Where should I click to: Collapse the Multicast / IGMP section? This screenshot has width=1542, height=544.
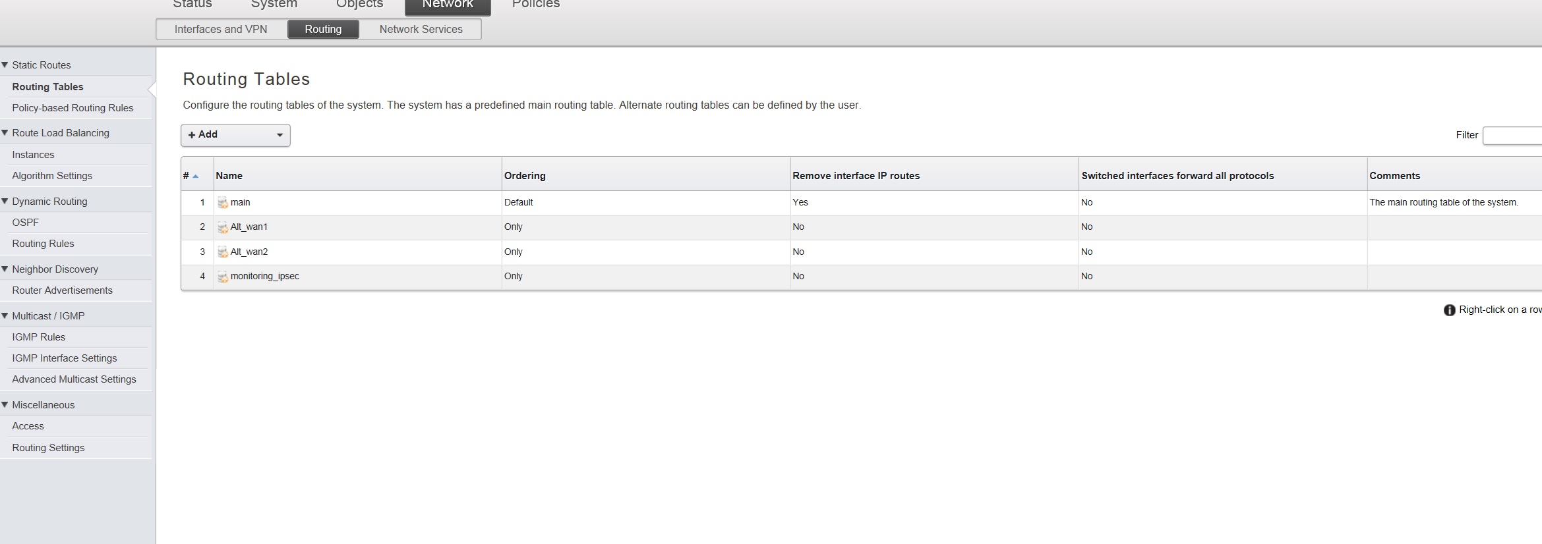pyautogui.click(x=5, y=316)
